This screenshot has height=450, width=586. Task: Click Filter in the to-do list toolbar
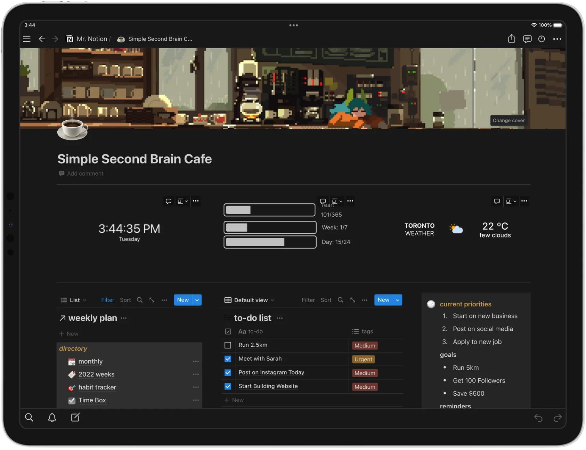tap(308, 300)
